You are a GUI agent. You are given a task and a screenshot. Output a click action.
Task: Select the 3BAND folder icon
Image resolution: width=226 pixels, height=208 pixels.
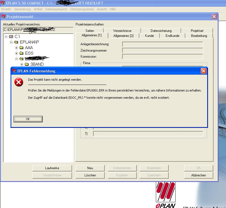[27, 64]
